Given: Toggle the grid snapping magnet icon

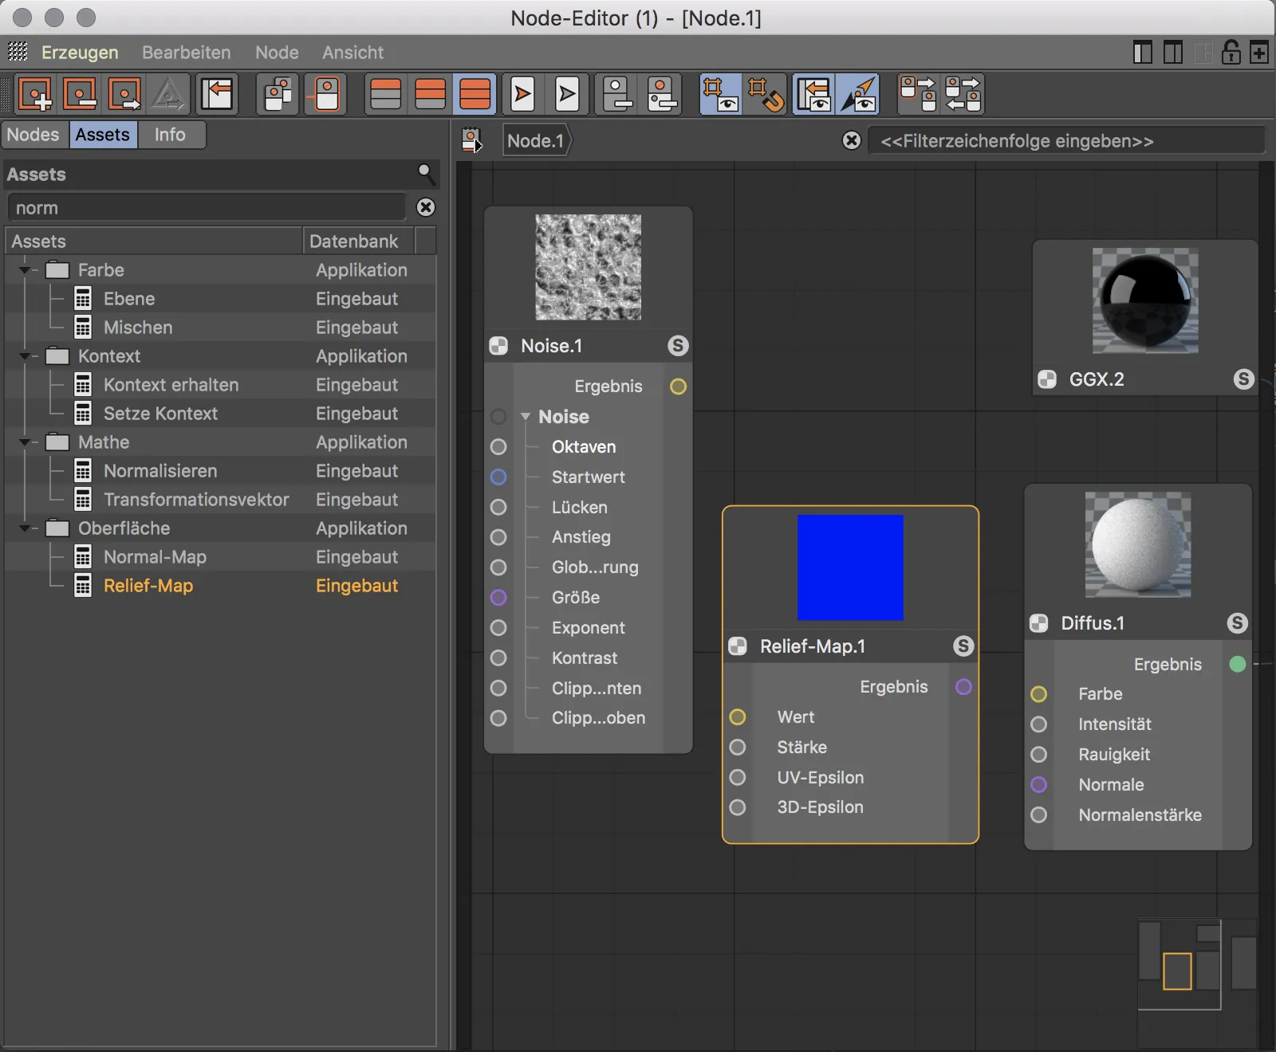Looking at the screenshot, I should (x=766, y=94).
